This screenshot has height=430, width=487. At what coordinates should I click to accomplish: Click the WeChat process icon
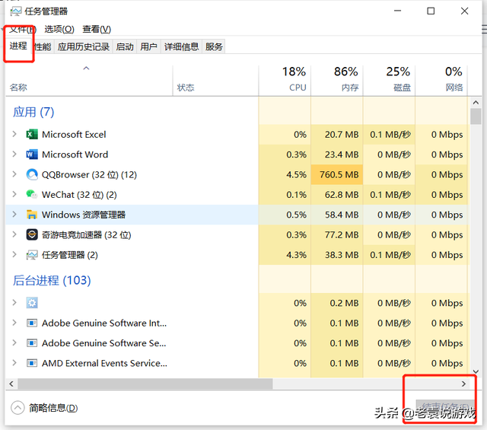[32, 195]
